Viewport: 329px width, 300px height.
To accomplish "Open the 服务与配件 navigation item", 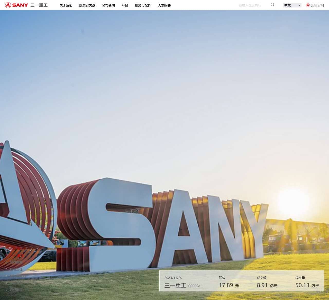I will coord(143,5).
